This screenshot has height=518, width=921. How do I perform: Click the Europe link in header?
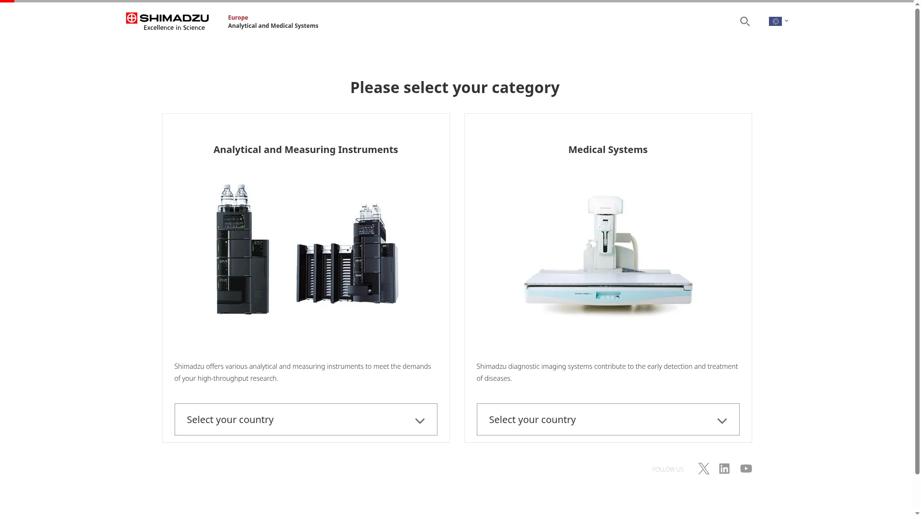coord(238,17)
